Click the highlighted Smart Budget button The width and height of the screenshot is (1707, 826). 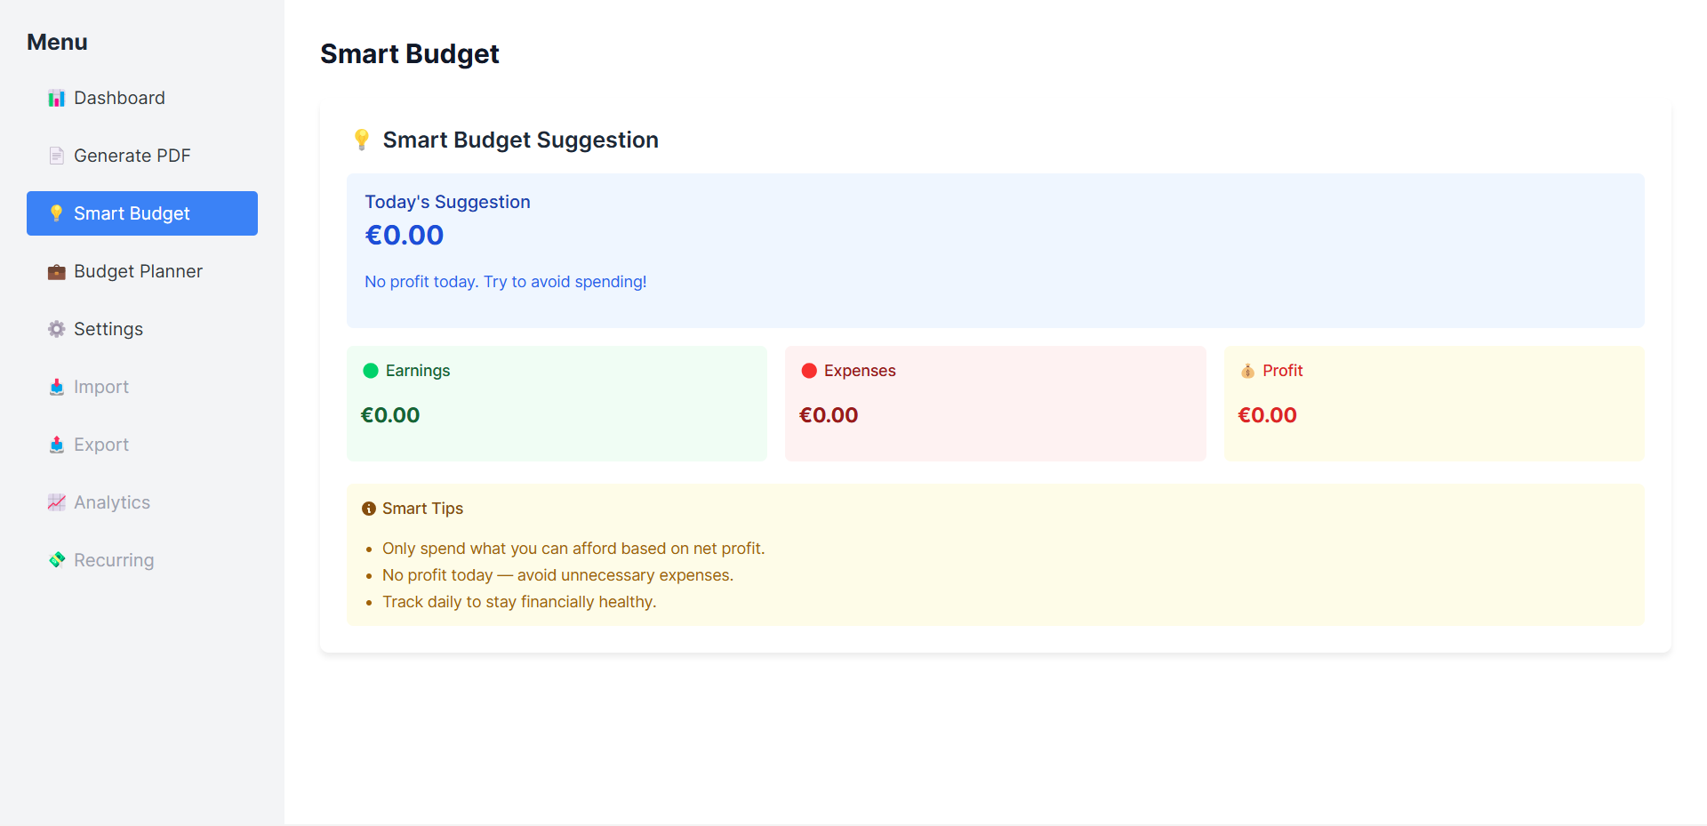click(x=141, y=213)
